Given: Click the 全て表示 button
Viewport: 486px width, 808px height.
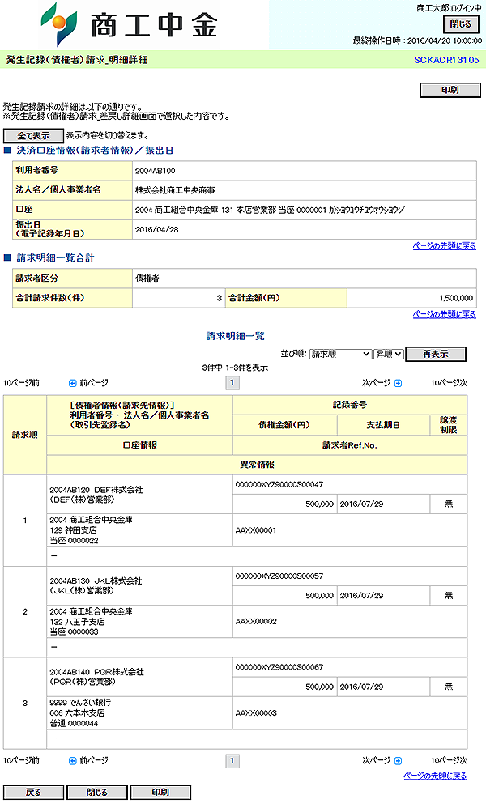Looking at the screenshot, I should pos(33,136).
